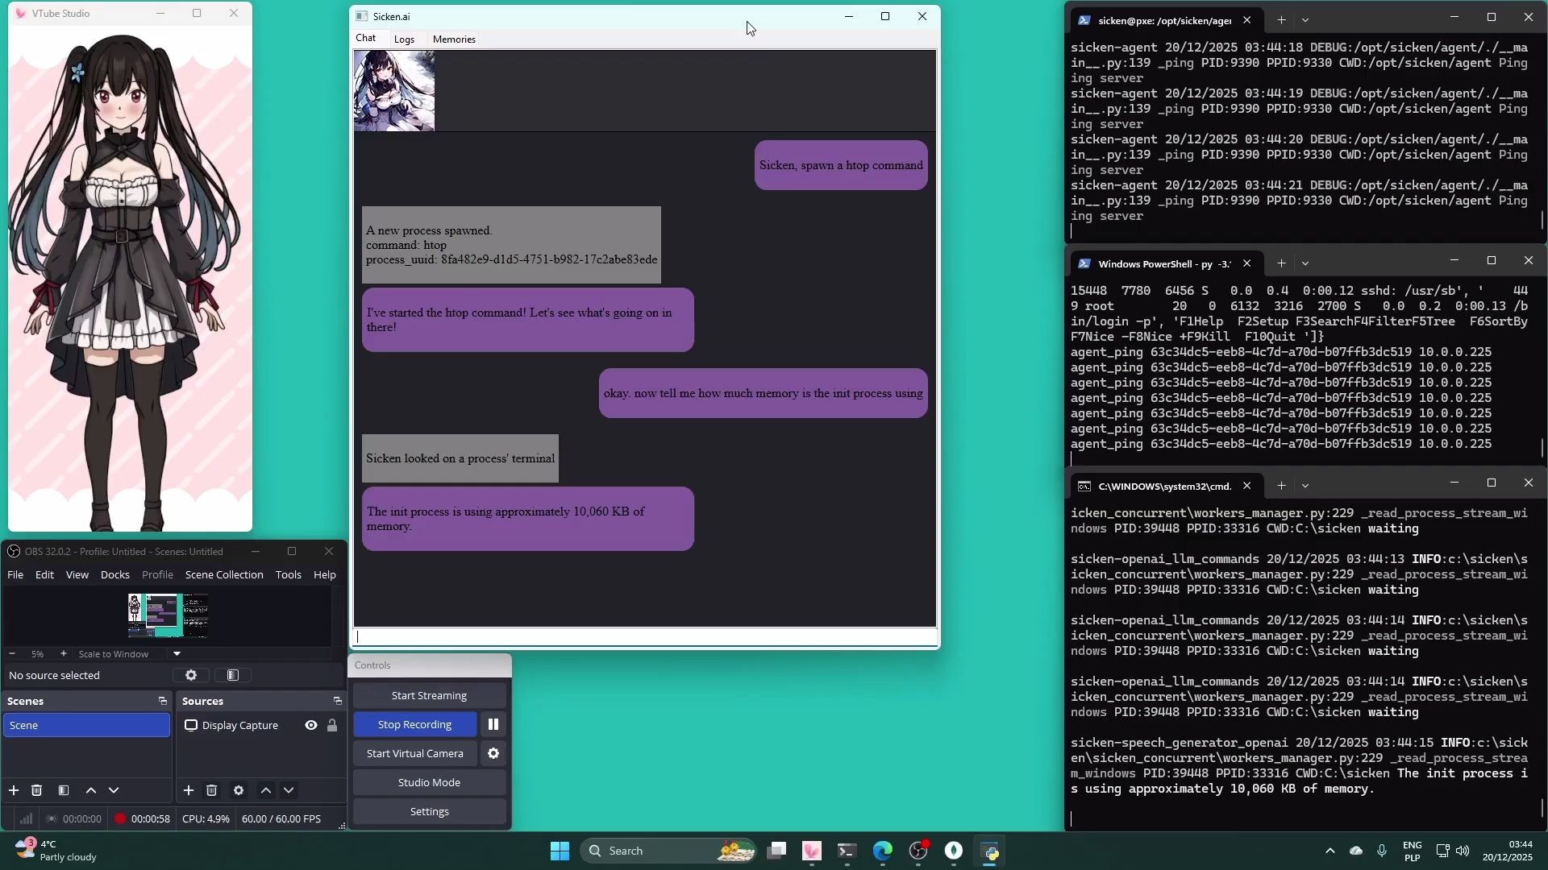
Task: Open a new tab in cmd terminal
Action: (x=1281, y=486)
